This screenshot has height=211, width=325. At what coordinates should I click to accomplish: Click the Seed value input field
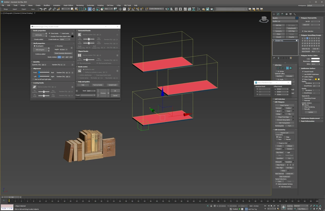91,91
